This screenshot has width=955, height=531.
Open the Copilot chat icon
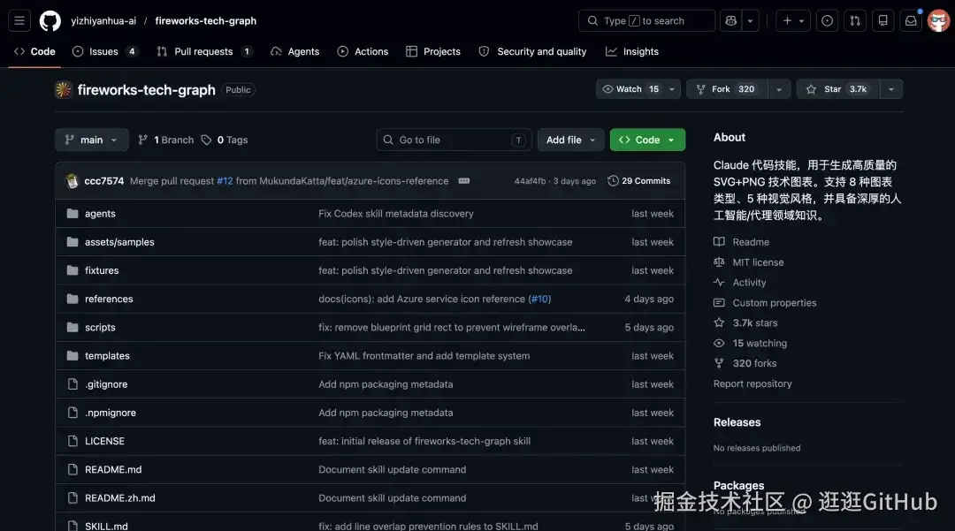click(731, 20)
